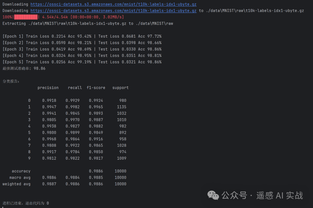Image resolution: width=313 pixels, height=208 pixels.
Task: Click class 0 support value '980'
Action: (123, 100)
